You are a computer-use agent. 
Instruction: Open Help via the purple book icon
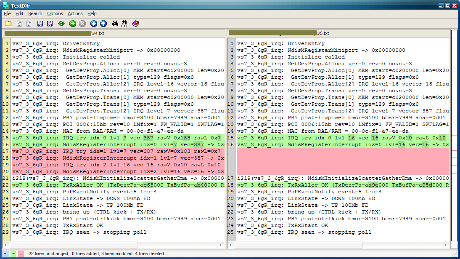(135, 24)
